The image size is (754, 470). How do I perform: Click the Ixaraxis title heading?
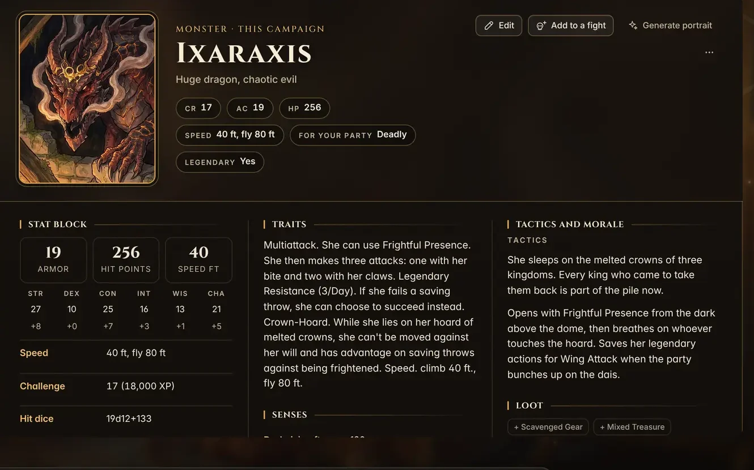(x=244, y=53)
